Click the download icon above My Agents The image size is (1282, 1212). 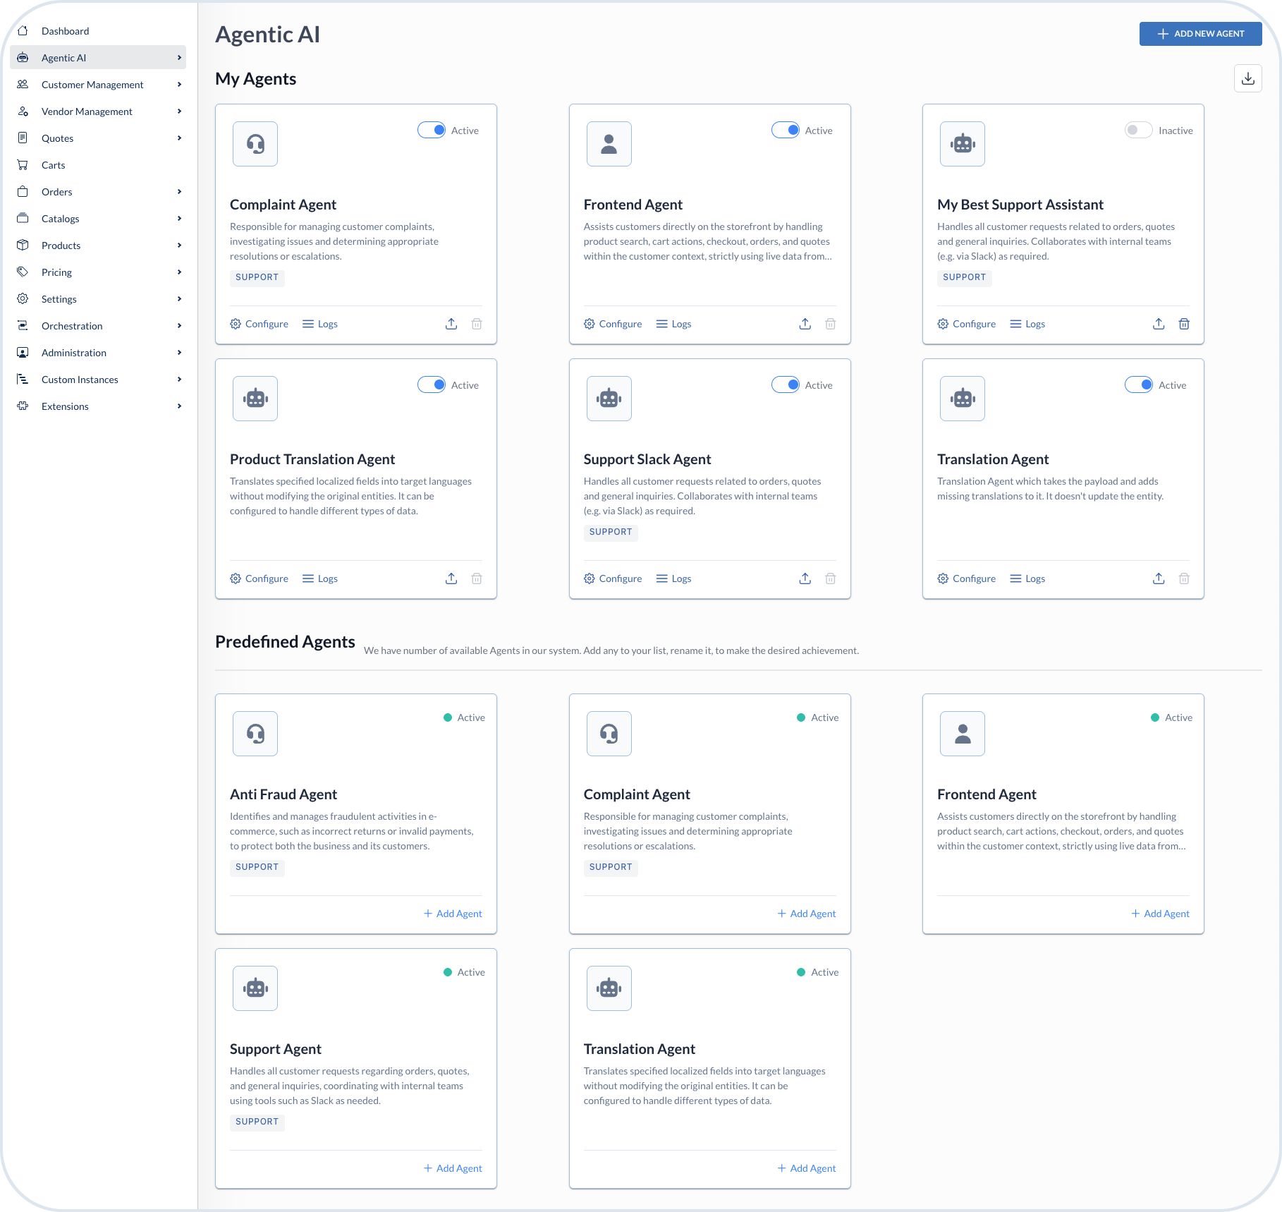pos(1247,78)
